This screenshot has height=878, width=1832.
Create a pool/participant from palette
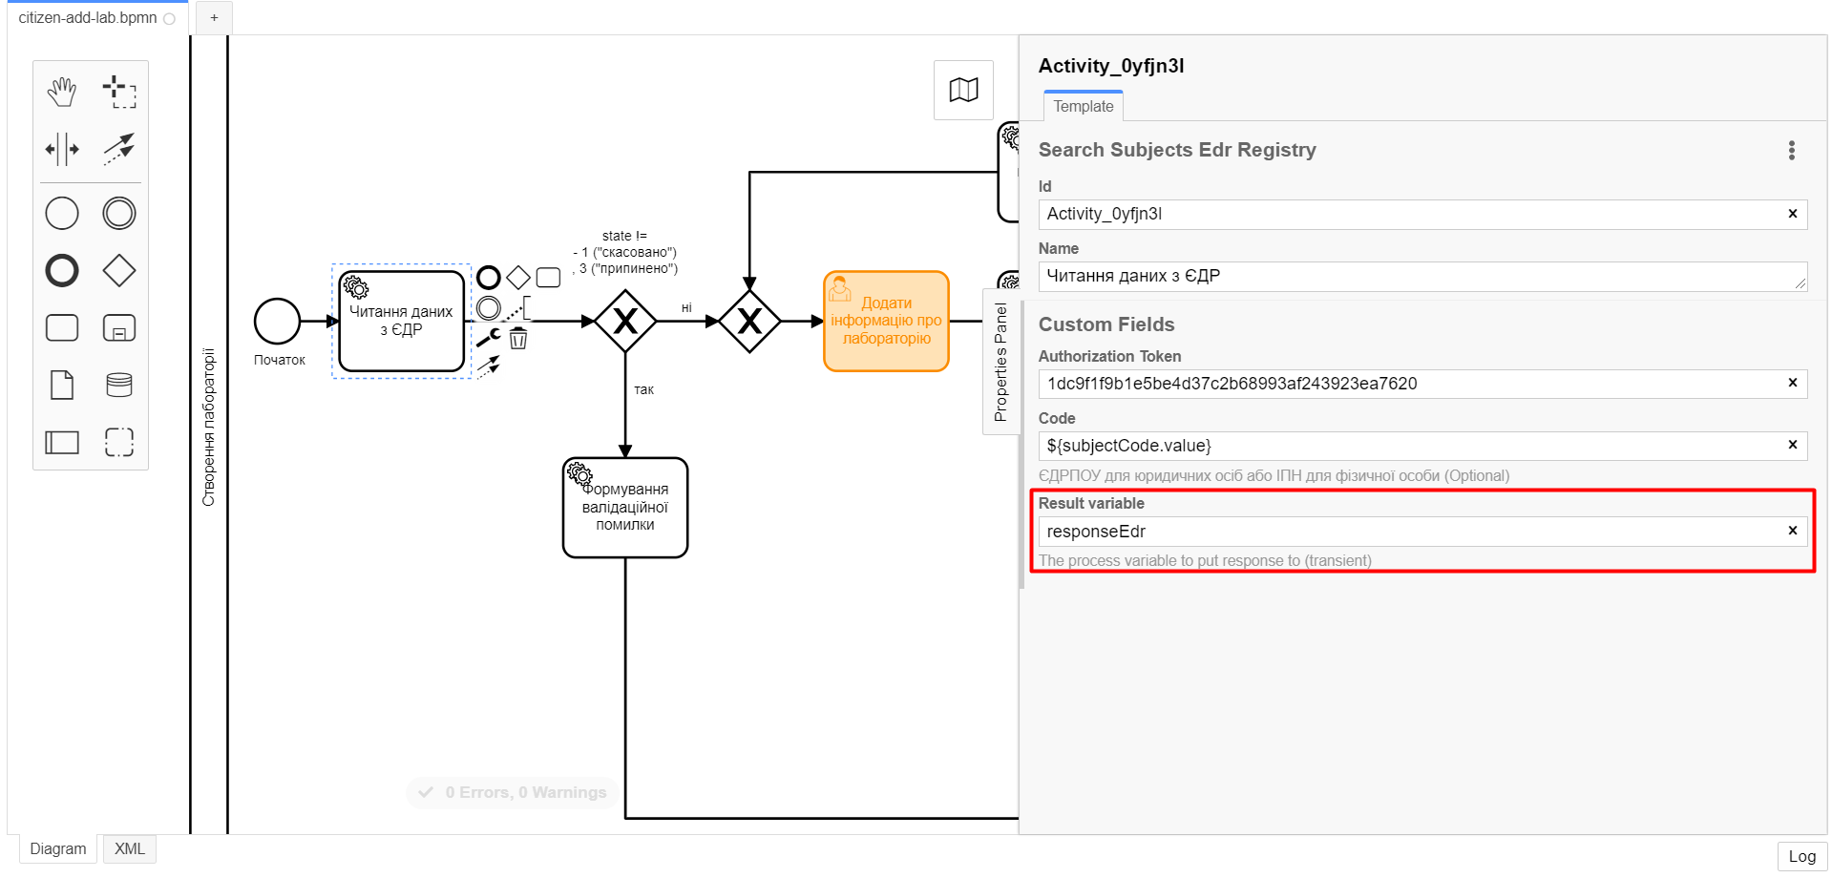pos(62,442)
